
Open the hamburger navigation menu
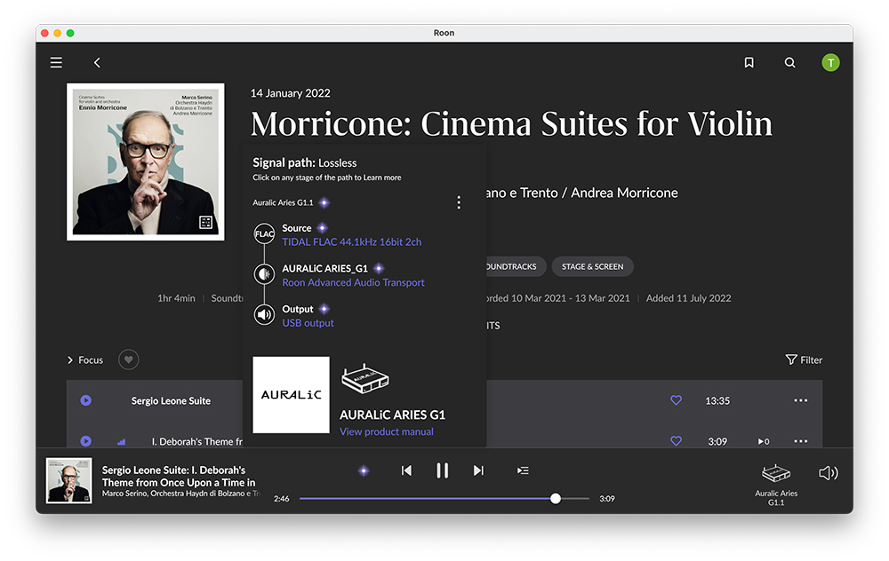[56, 62]
